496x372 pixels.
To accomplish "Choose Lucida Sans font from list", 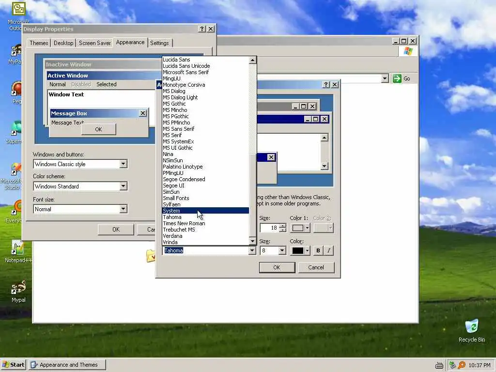I will click(x=205, y=60).
